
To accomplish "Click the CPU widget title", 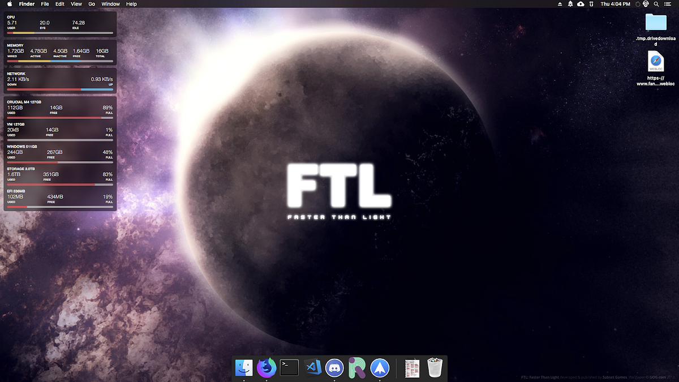I will click(11, 17).
